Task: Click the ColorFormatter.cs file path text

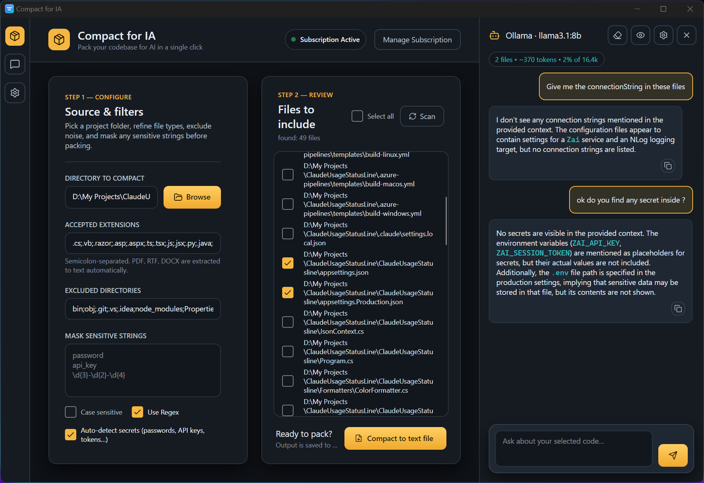Action: (368, 381)
